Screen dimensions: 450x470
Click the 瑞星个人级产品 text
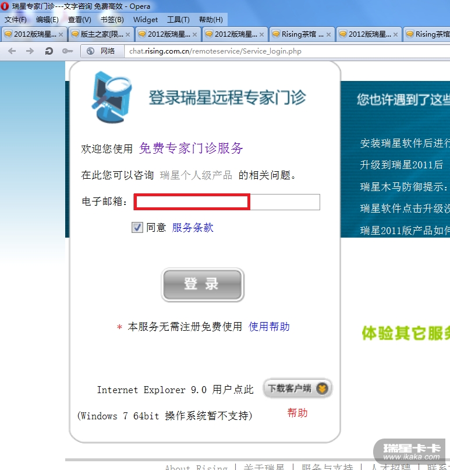196,175
